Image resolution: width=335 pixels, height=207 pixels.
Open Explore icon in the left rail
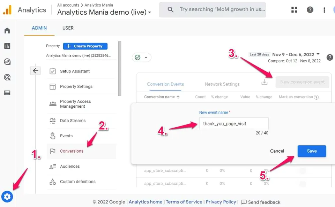(7, 62)
